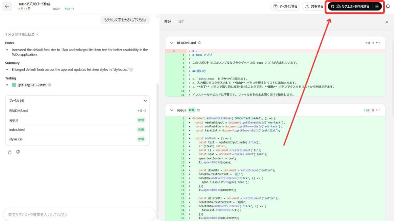Collapse the app.js diff section
The height and width of the screenshot is (221, 394).
click(172, 110)
